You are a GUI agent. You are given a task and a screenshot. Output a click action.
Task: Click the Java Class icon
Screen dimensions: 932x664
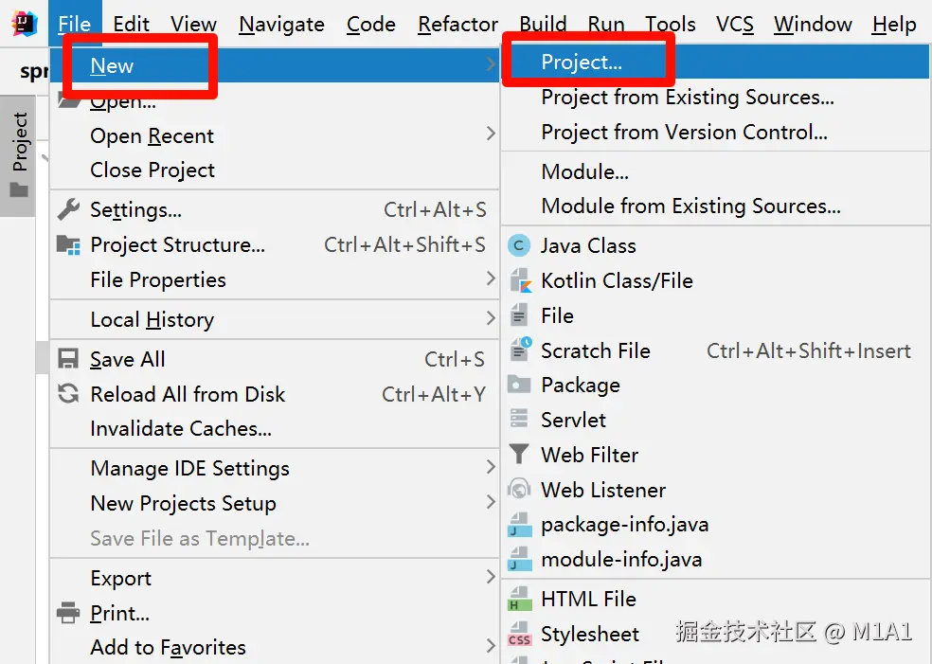519,246
